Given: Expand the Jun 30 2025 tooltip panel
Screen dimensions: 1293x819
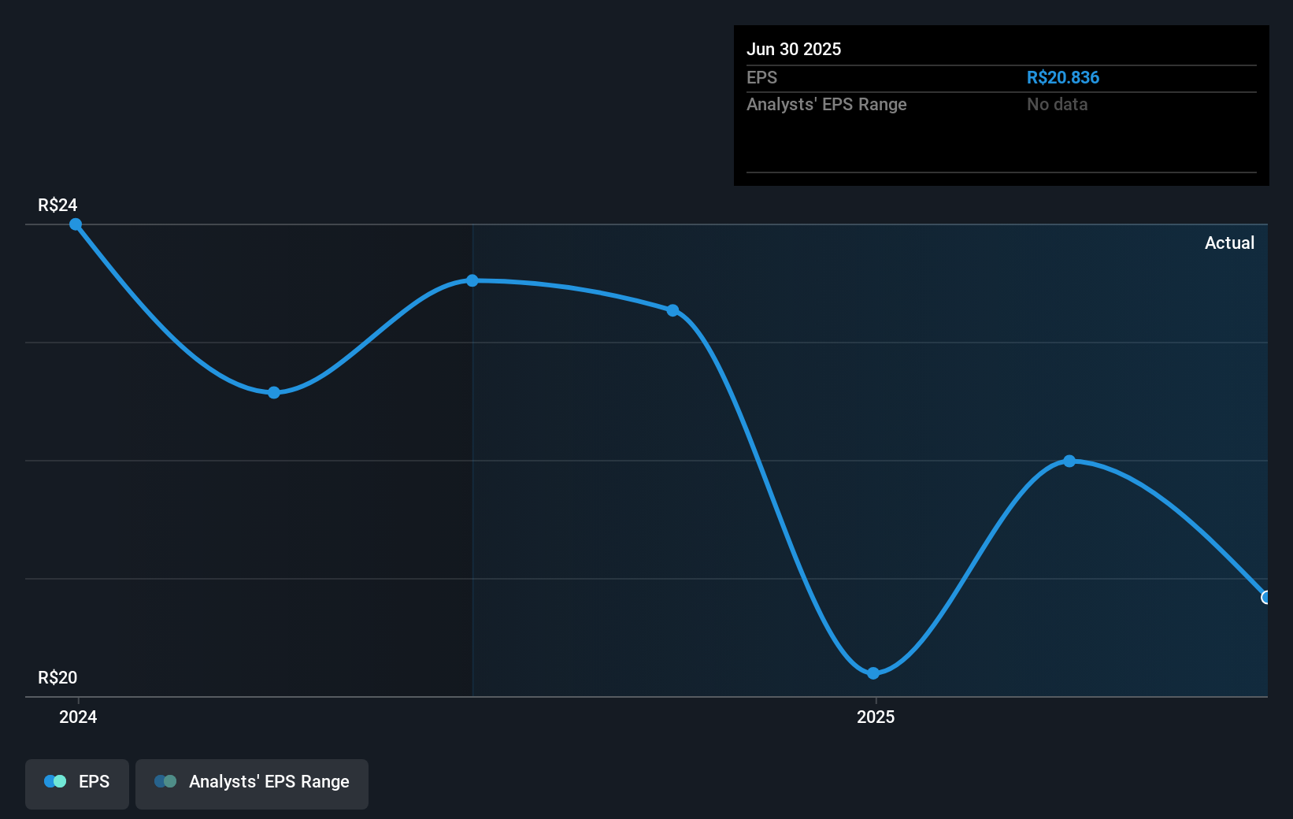Looking at the screenshot, I should click(1001, 105).
